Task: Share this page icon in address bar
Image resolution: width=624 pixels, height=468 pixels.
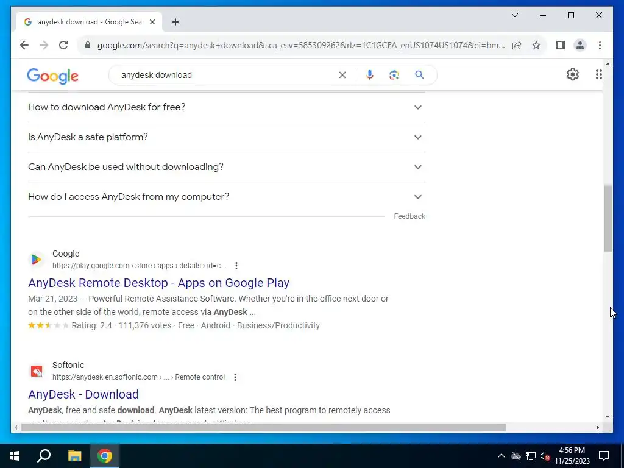Action: point(517,45)
